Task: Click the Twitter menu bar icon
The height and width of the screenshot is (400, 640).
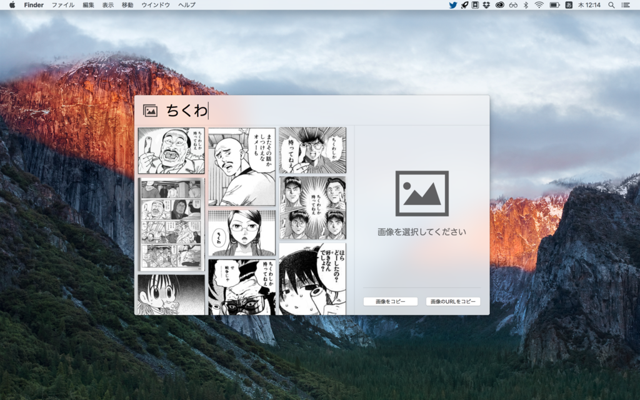Action: (452, 5)
